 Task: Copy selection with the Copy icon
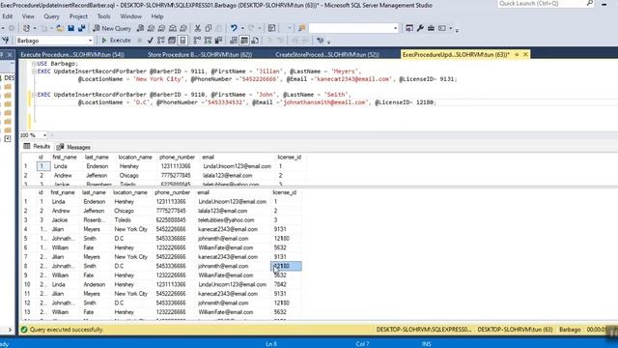[x=209, y=28]
